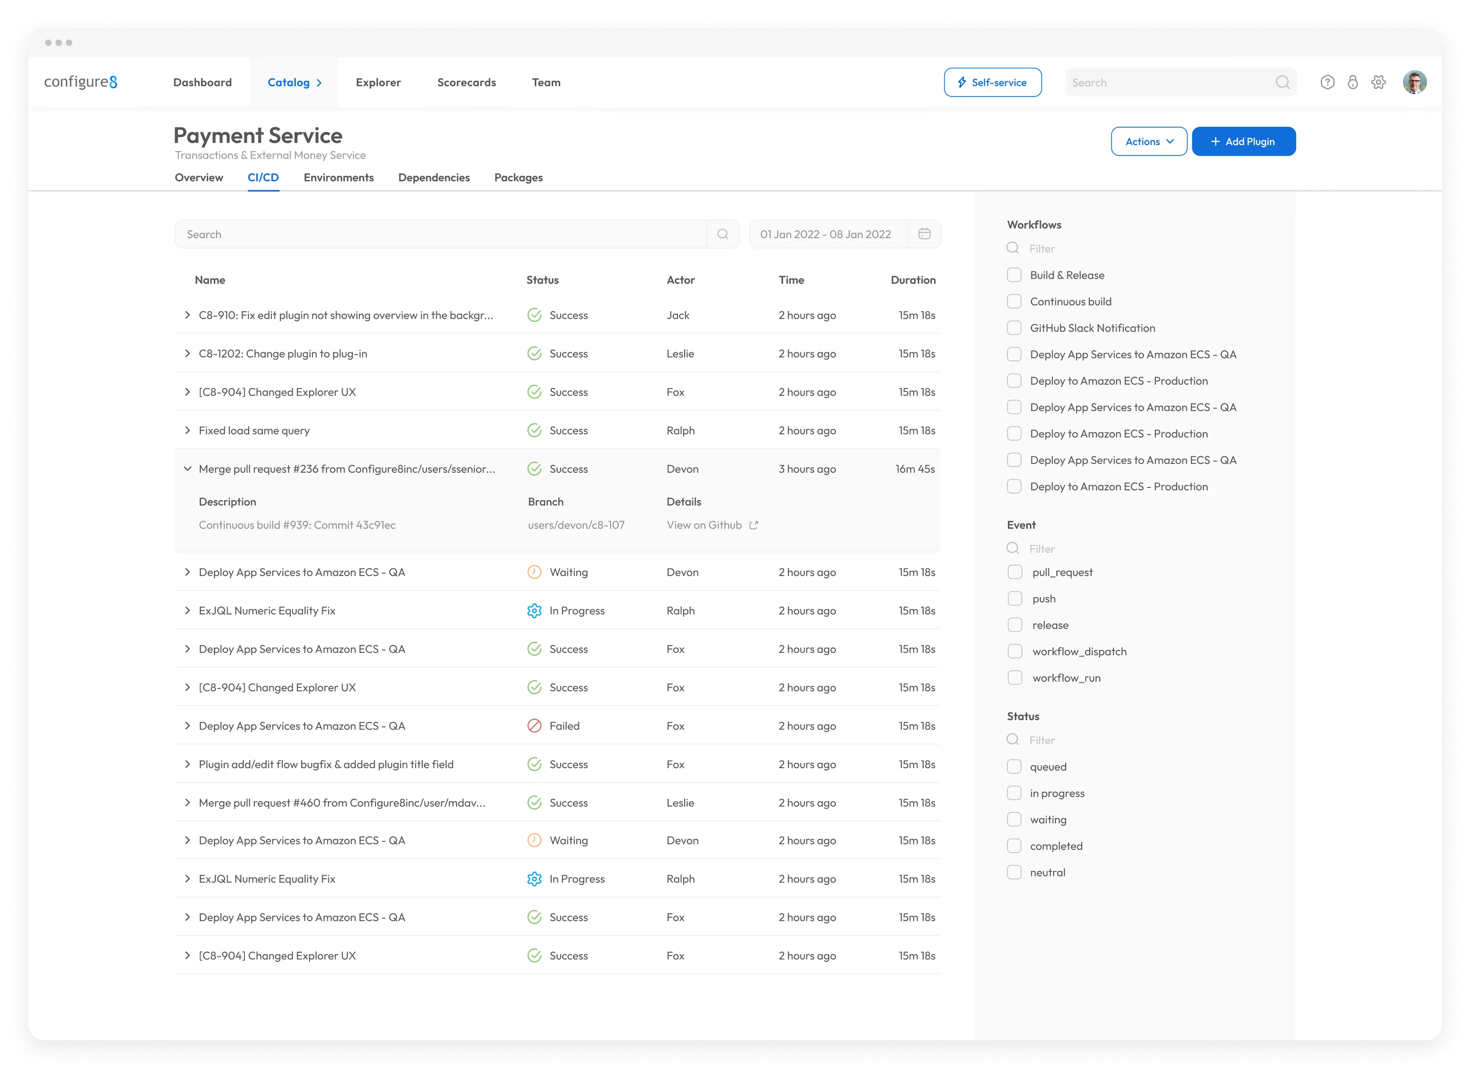Open Scorecards in the top navigation
The width and height of the screenshot is (1470, 1071).
pos(466,82)
